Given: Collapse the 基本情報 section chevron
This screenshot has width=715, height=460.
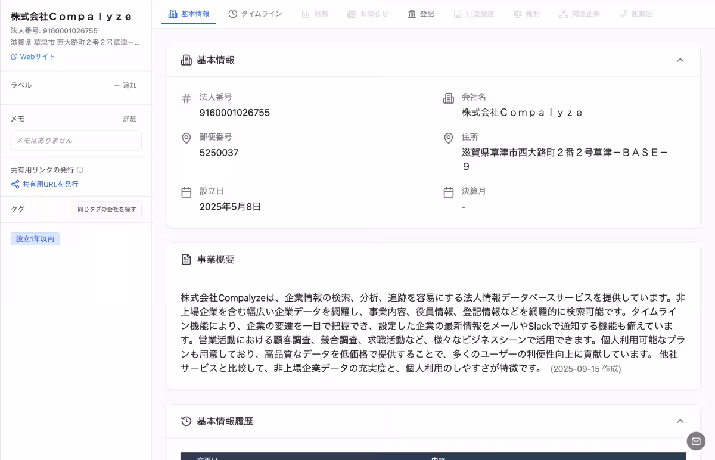Looking at the screenshot, I should point(680,60).
